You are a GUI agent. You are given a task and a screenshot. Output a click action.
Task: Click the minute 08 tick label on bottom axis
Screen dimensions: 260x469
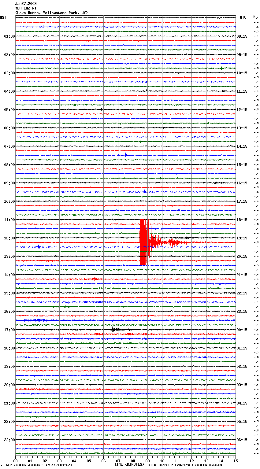[133, 461]
